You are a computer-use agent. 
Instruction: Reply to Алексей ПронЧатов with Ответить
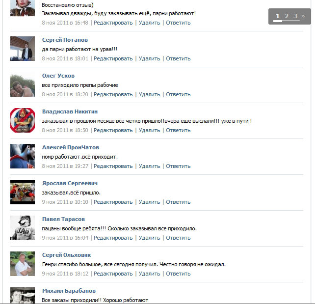178,166
